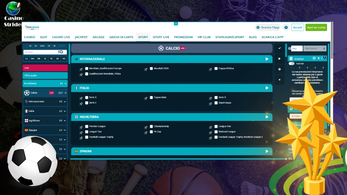
Task: Click the checkmark icon in the side toolbar
Action: pyautogui.click(x=280, y=48)
